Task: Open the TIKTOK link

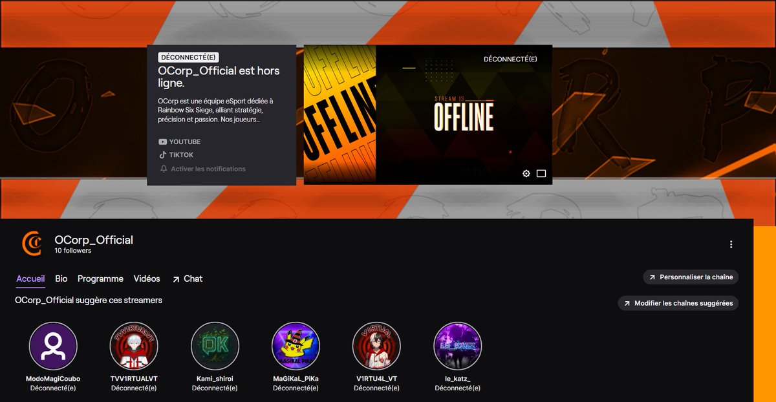Action: click(x=176, y=155)
